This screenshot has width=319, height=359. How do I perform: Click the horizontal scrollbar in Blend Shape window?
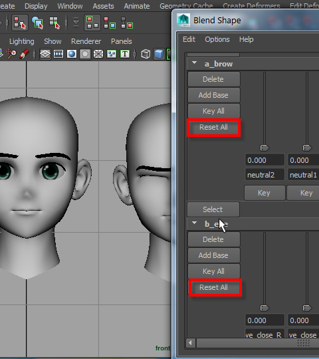[258, 343]
